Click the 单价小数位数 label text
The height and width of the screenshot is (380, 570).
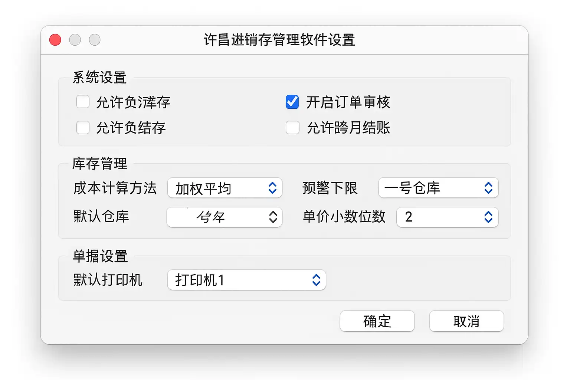[x=344, y=217]
